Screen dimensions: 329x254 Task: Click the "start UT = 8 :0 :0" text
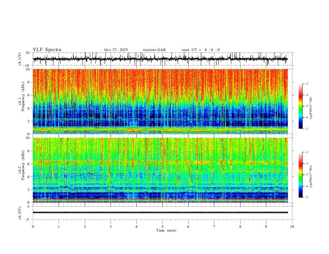(201, 50)
